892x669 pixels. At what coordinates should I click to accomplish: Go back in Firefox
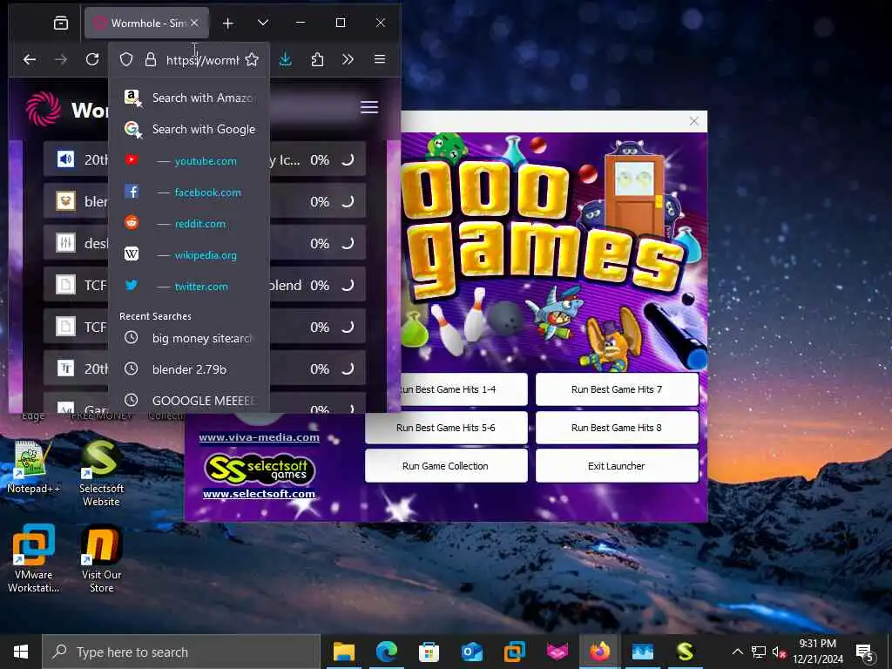coord(30,59)
